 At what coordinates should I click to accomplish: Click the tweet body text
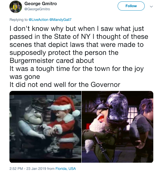[x=79, y=57]
